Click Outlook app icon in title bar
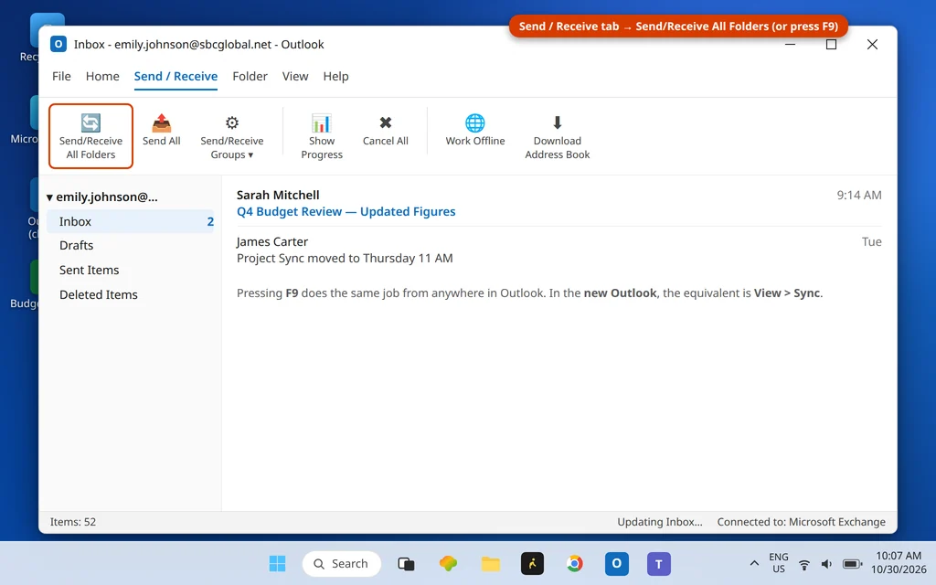Screen dimensions: 936x585 point(58,44)
